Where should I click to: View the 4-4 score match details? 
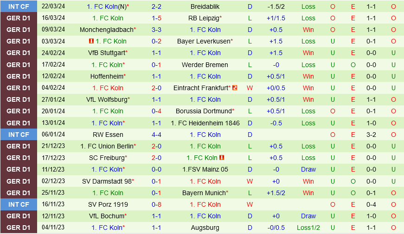[x=156, y=135]
